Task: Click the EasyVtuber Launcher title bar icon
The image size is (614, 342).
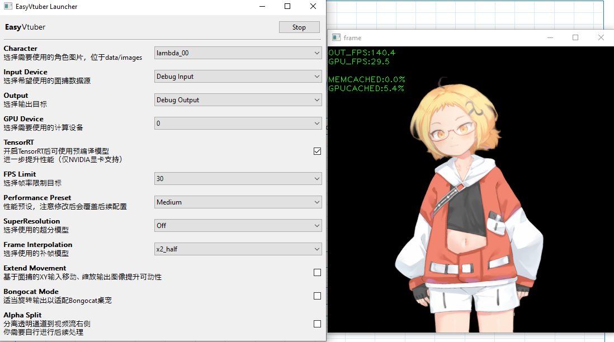Action: (x=8, y=6)
